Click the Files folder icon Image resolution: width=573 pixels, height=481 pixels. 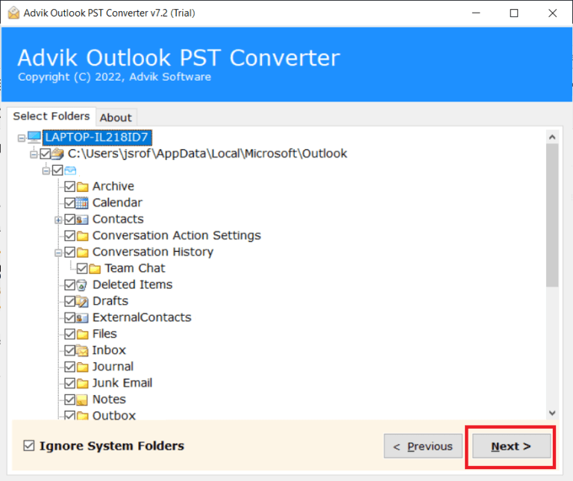click(83, 335)
